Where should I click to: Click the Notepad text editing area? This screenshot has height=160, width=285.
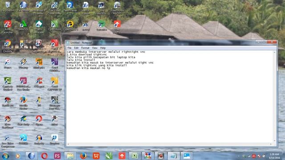click(x=169, y=96)
